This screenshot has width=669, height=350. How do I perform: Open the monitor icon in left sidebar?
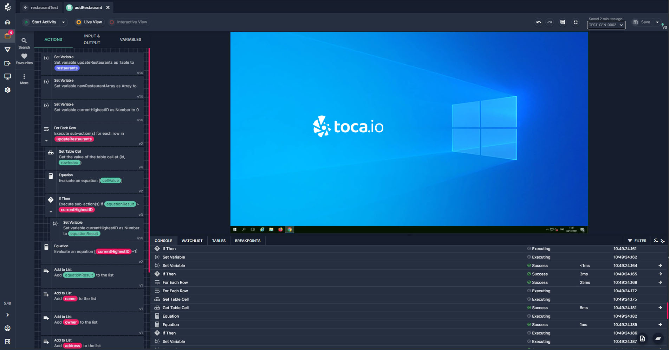point(7,76)
